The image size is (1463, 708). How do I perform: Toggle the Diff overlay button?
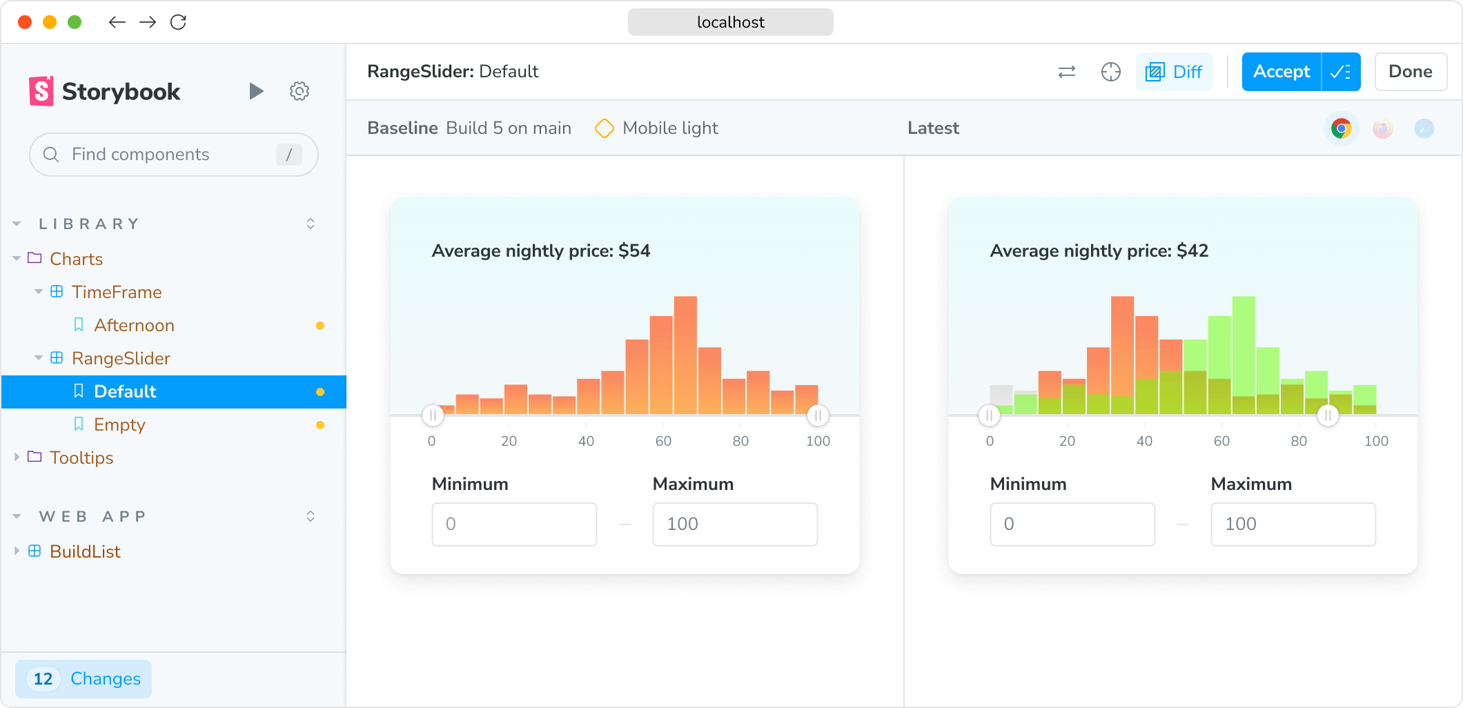click(1174, 72)
